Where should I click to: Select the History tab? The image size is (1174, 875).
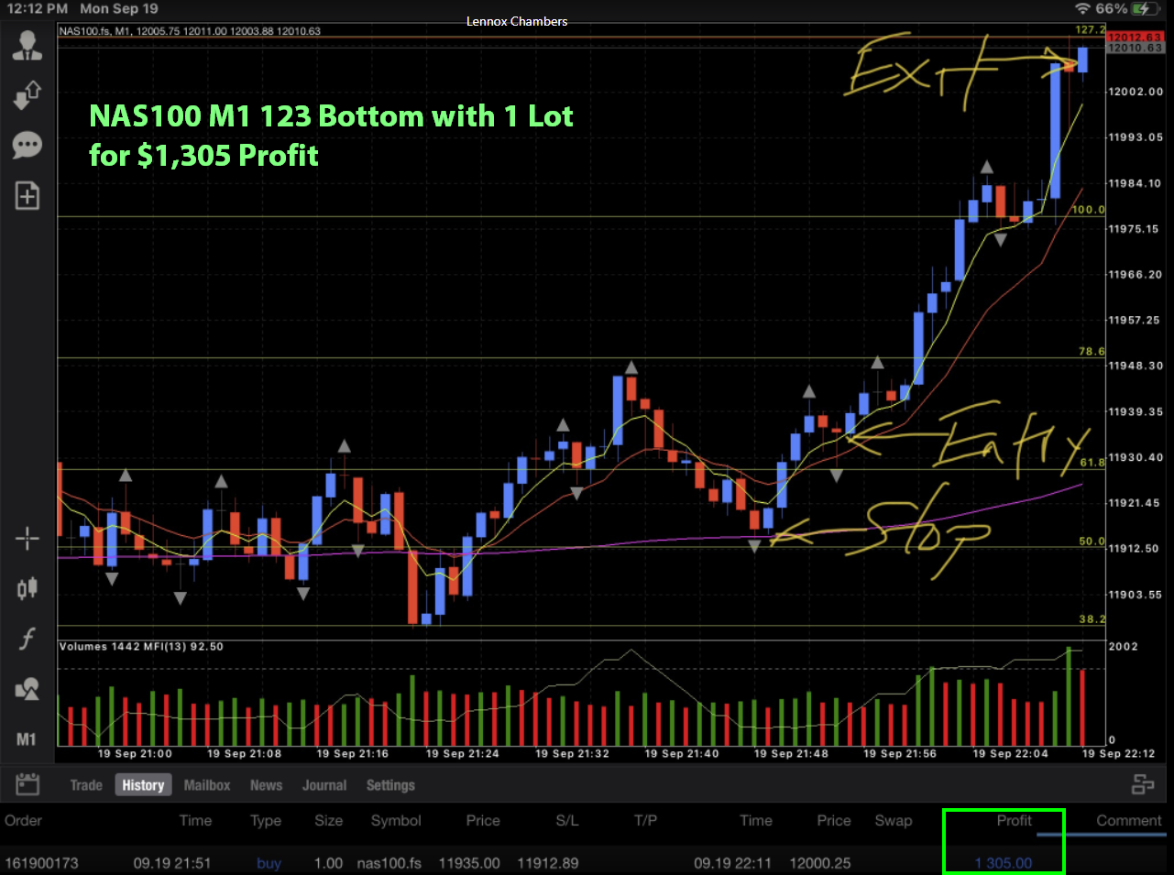[x=143, y=785]
